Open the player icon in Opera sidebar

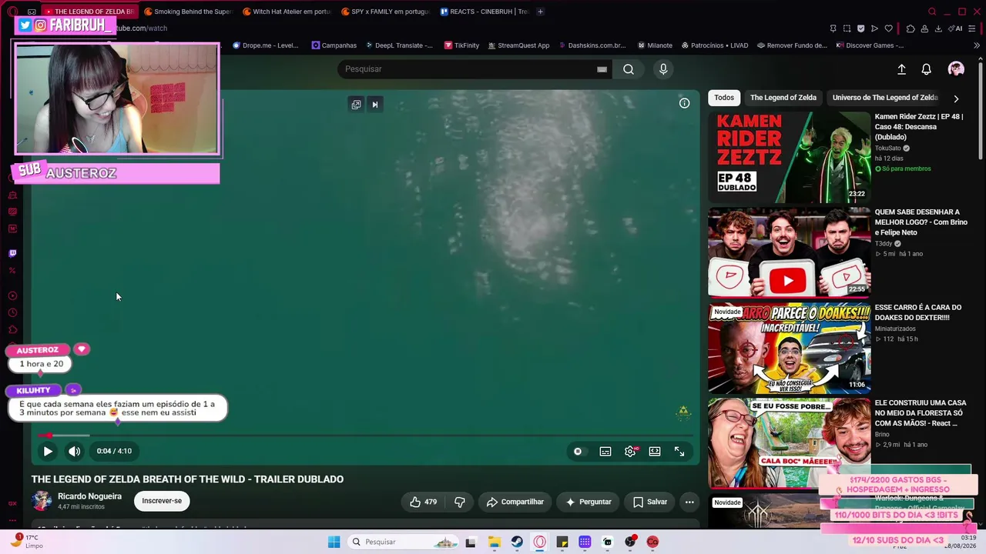pyautogui.click(x=12, y=296)
